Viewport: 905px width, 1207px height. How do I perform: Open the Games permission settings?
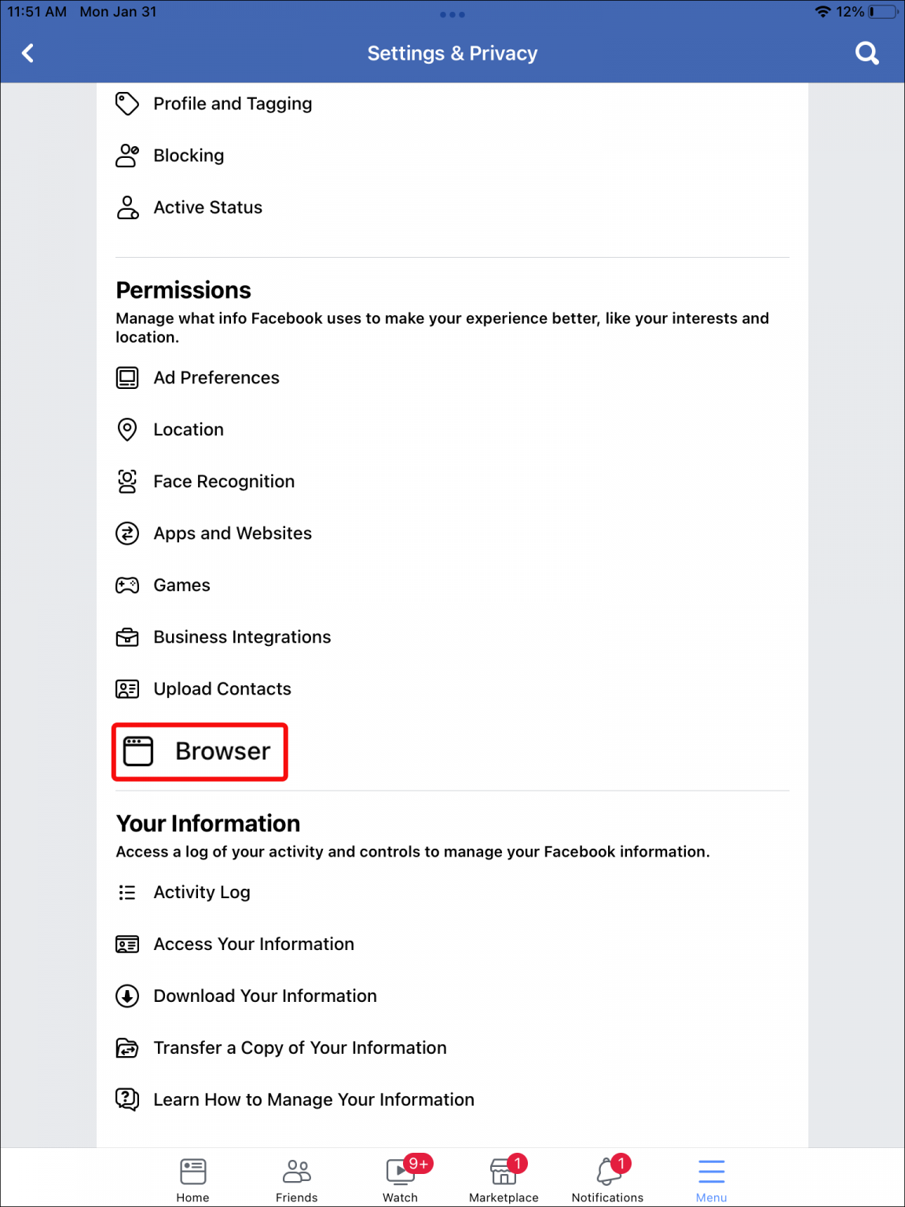(181, 585)
